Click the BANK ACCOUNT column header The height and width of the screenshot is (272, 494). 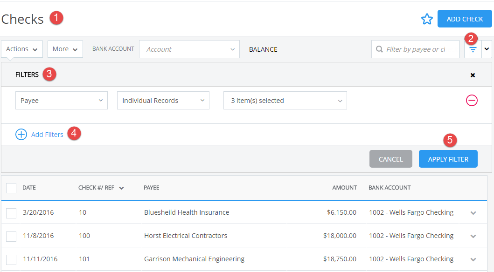tap(390, 188)
